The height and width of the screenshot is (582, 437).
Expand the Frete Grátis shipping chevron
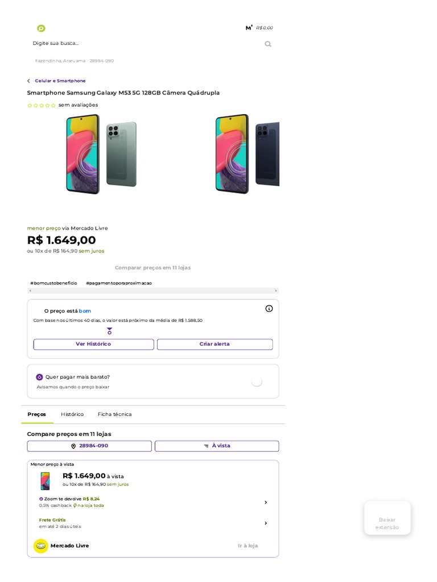click(x=266, y=523)
